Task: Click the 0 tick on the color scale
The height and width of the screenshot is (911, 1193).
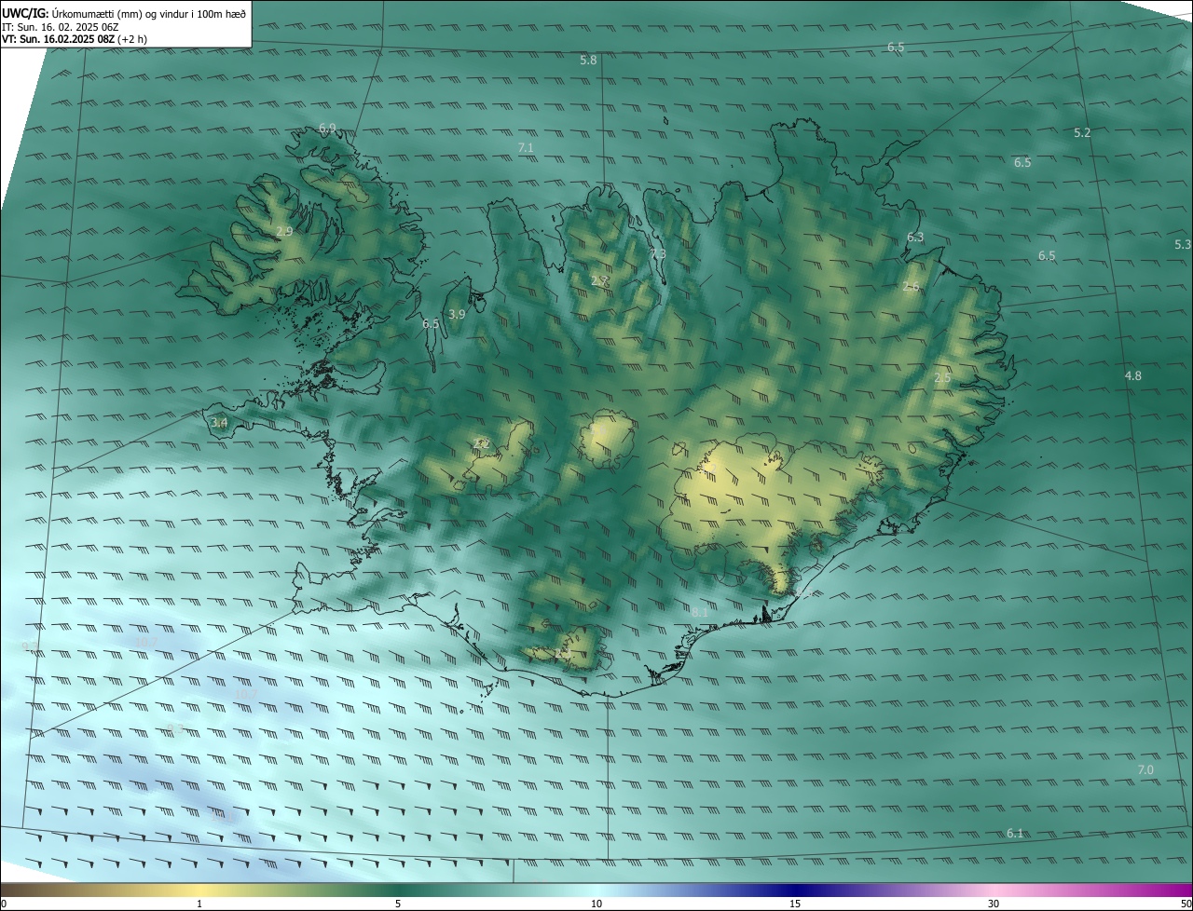Action: pyautogui.click(x=3, y=904)
